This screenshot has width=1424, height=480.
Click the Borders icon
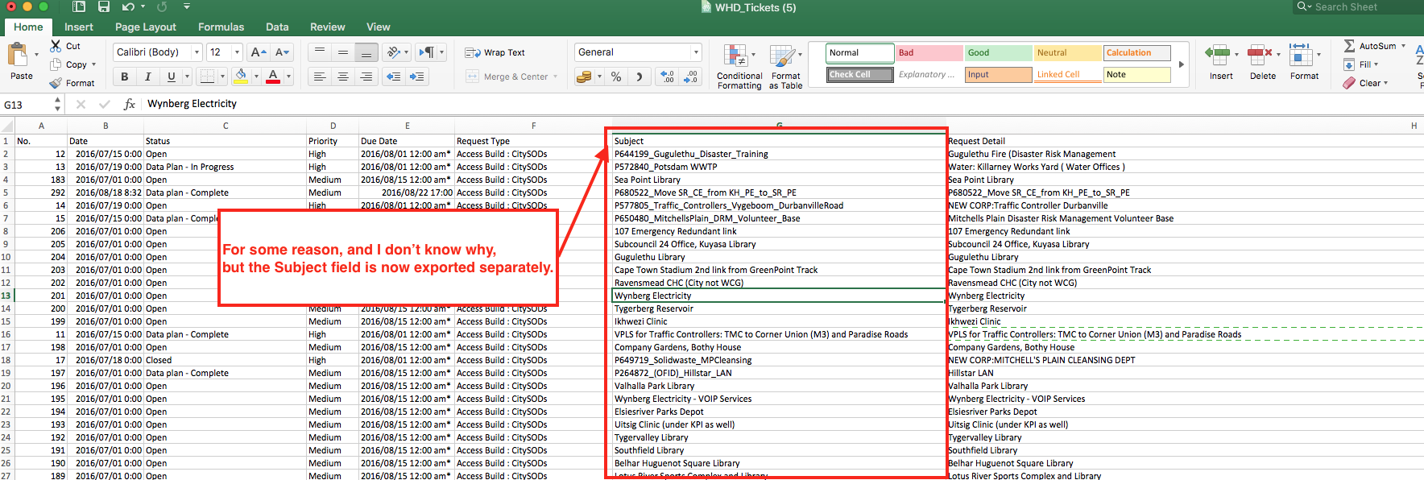pos(208,77)
